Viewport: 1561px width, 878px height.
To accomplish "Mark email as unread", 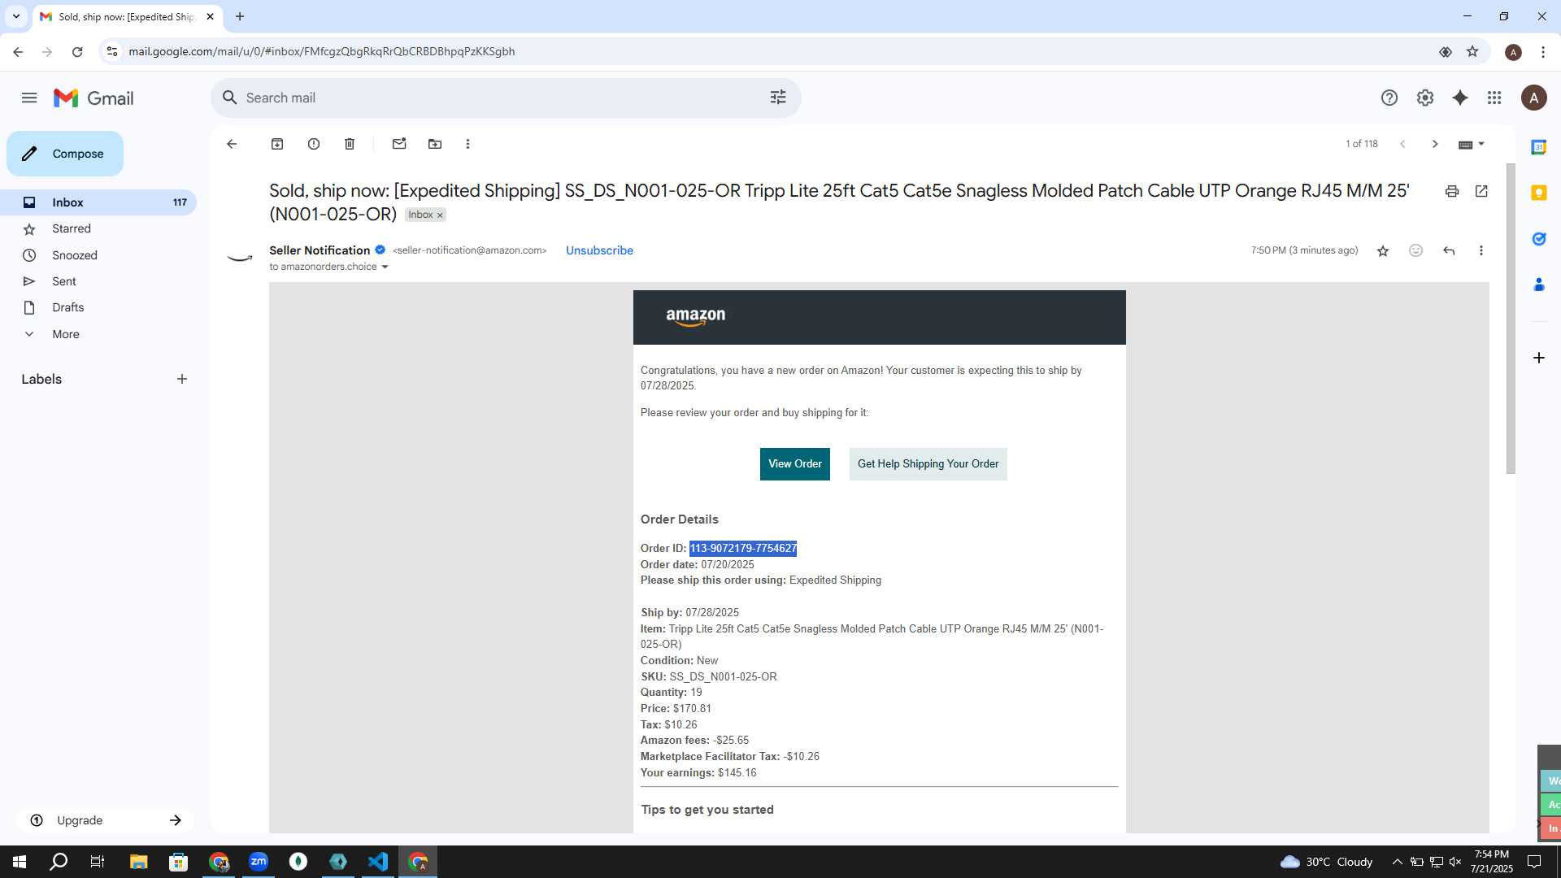I will pos(399,144).
